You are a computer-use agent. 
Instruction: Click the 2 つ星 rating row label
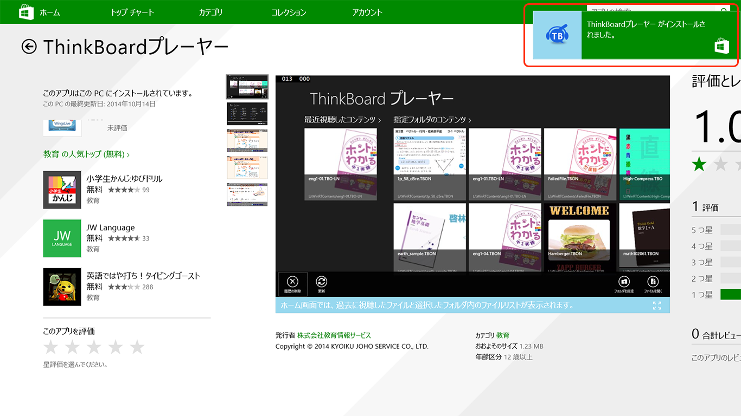702,278
